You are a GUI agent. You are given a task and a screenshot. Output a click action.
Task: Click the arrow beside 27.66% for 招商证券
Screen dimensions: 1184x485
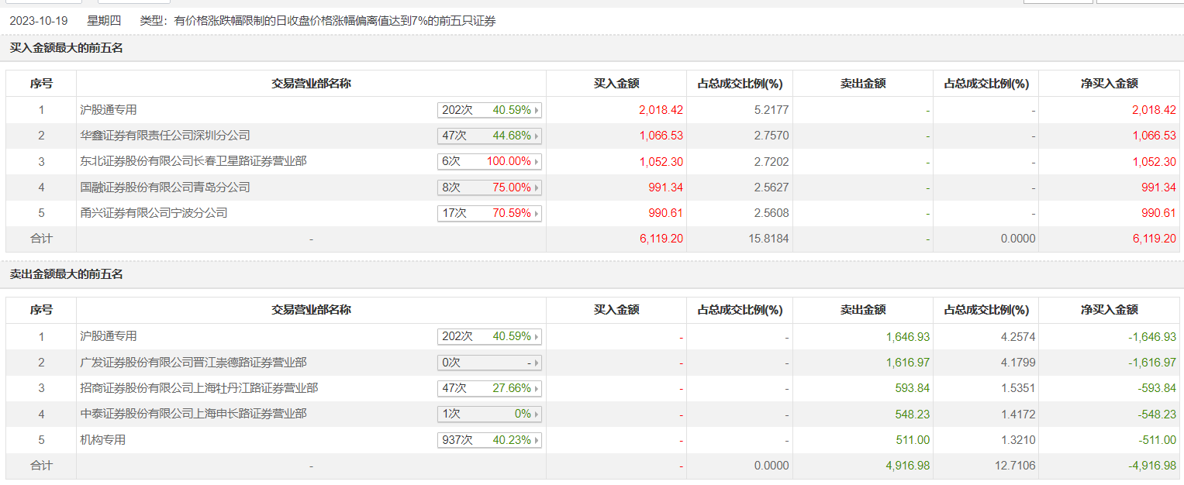(x=537, y=388)
